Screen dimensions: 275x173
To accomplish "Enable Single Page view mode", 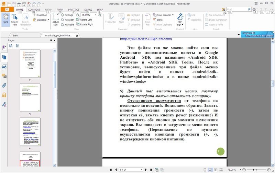I will (205, 170).
